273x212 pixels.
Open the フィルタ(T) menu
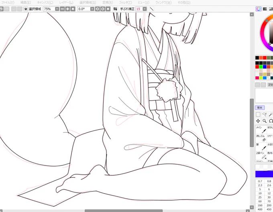125,2
